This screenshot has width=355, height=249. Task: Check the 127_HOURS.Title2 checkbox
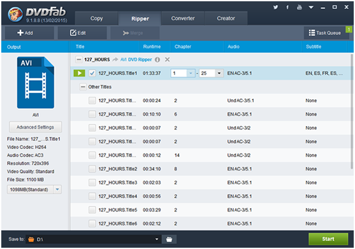coord(92,169)
